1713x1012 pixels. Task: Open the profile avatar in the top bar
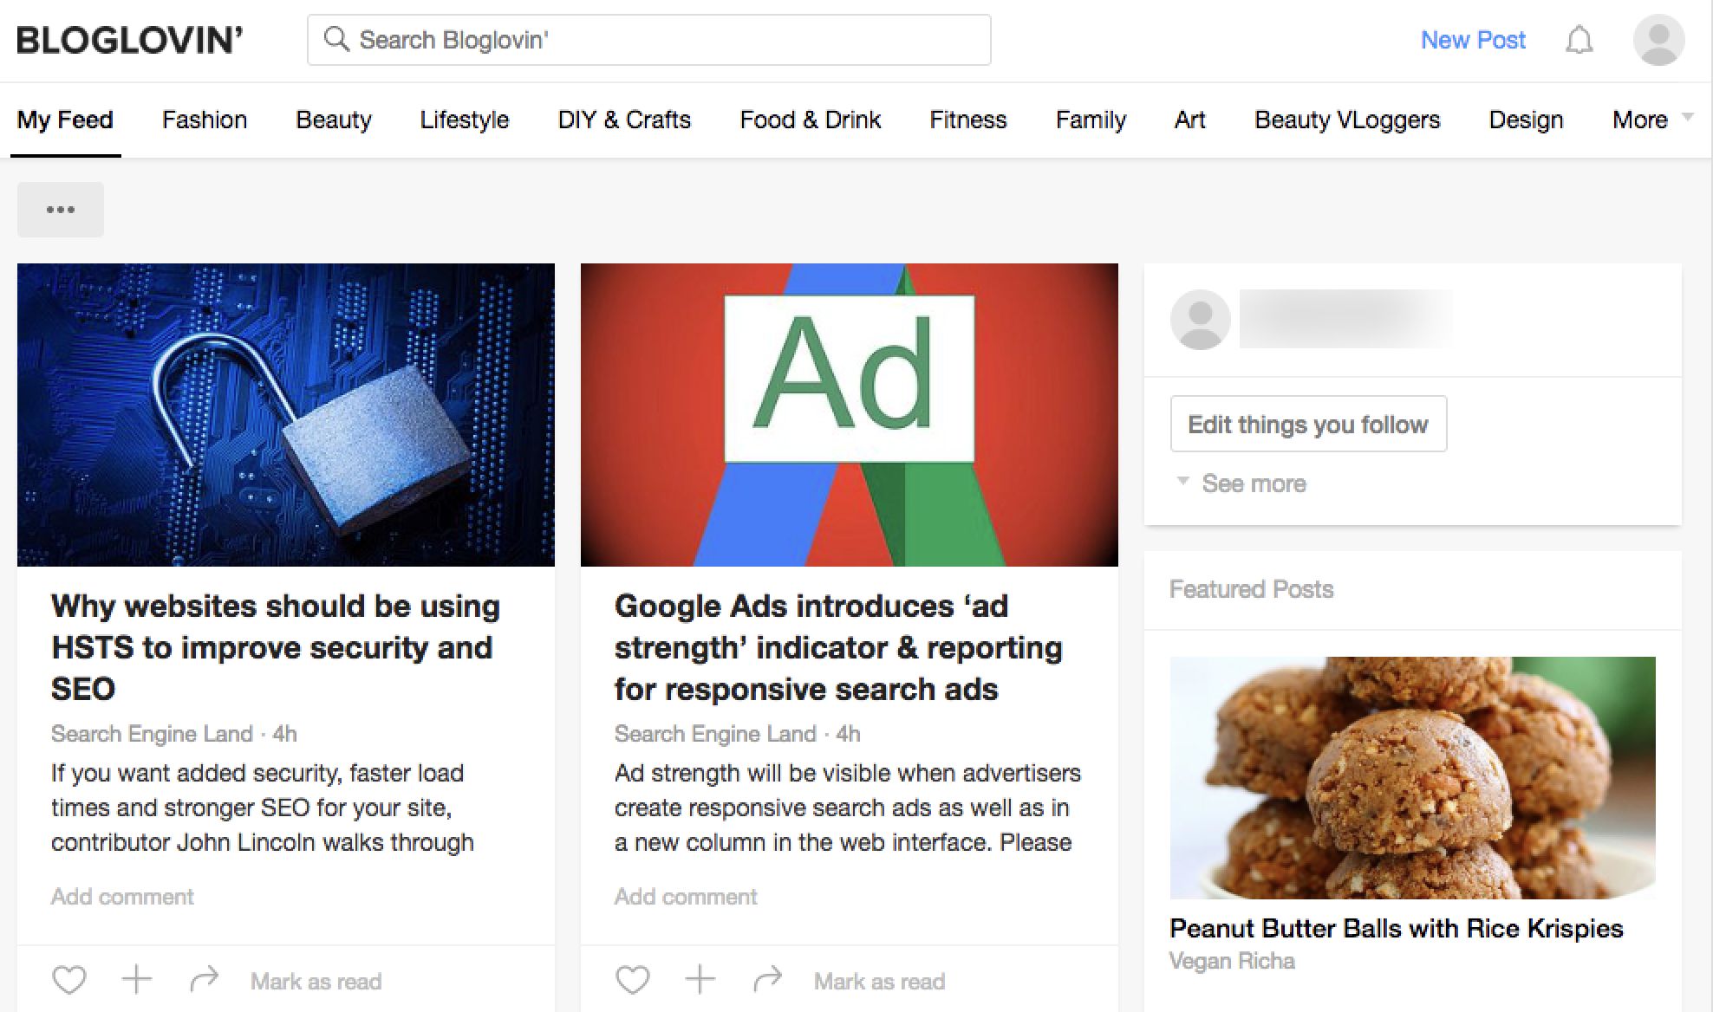pos(1658,40)
